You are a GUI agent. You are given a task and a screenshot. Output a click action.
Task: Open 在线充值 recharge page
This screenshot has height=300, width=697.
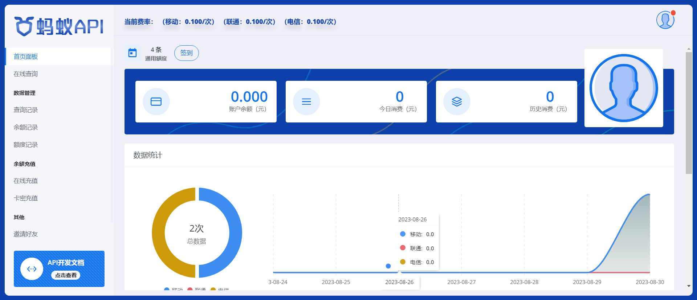[x=26, y=180]
